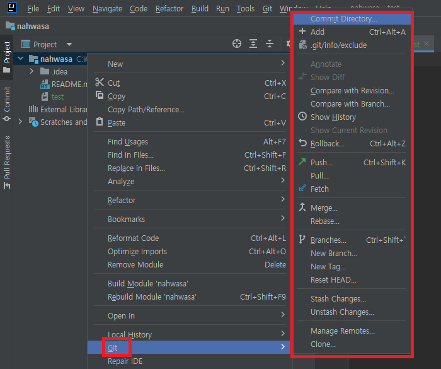Open the New submenu
This screenshot has width=441, height=369.
coord(190,64)
